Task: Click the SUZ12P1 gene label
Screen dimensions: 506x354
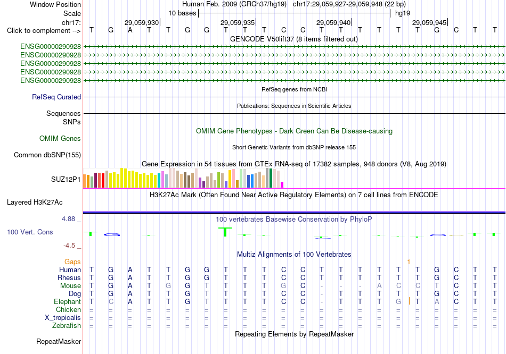Action: (x=66, y=179)
